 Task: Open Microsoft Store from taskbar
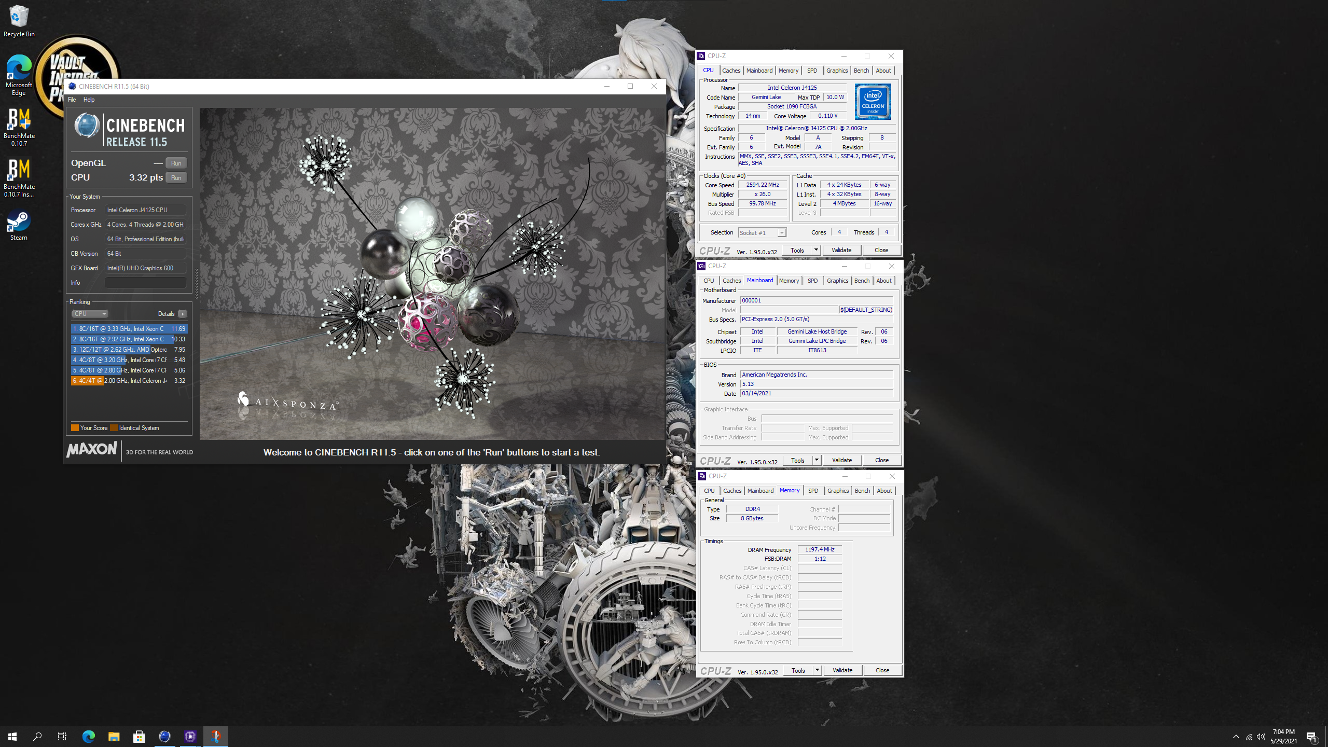(x=139, y=736)
